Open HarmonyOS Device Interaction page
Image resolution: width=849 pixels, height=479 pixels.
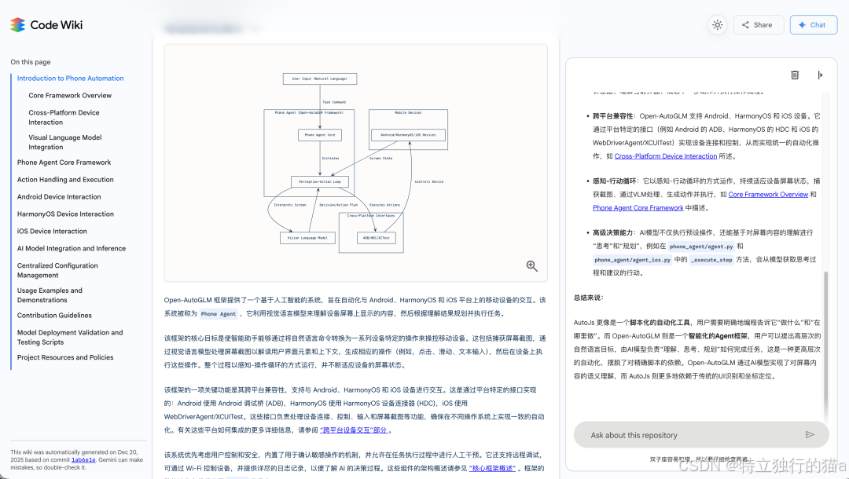65,214
